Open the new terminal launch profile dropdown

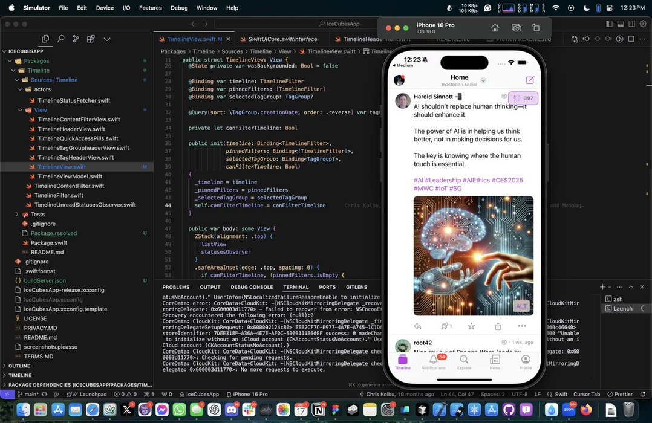tap(610, 286)
